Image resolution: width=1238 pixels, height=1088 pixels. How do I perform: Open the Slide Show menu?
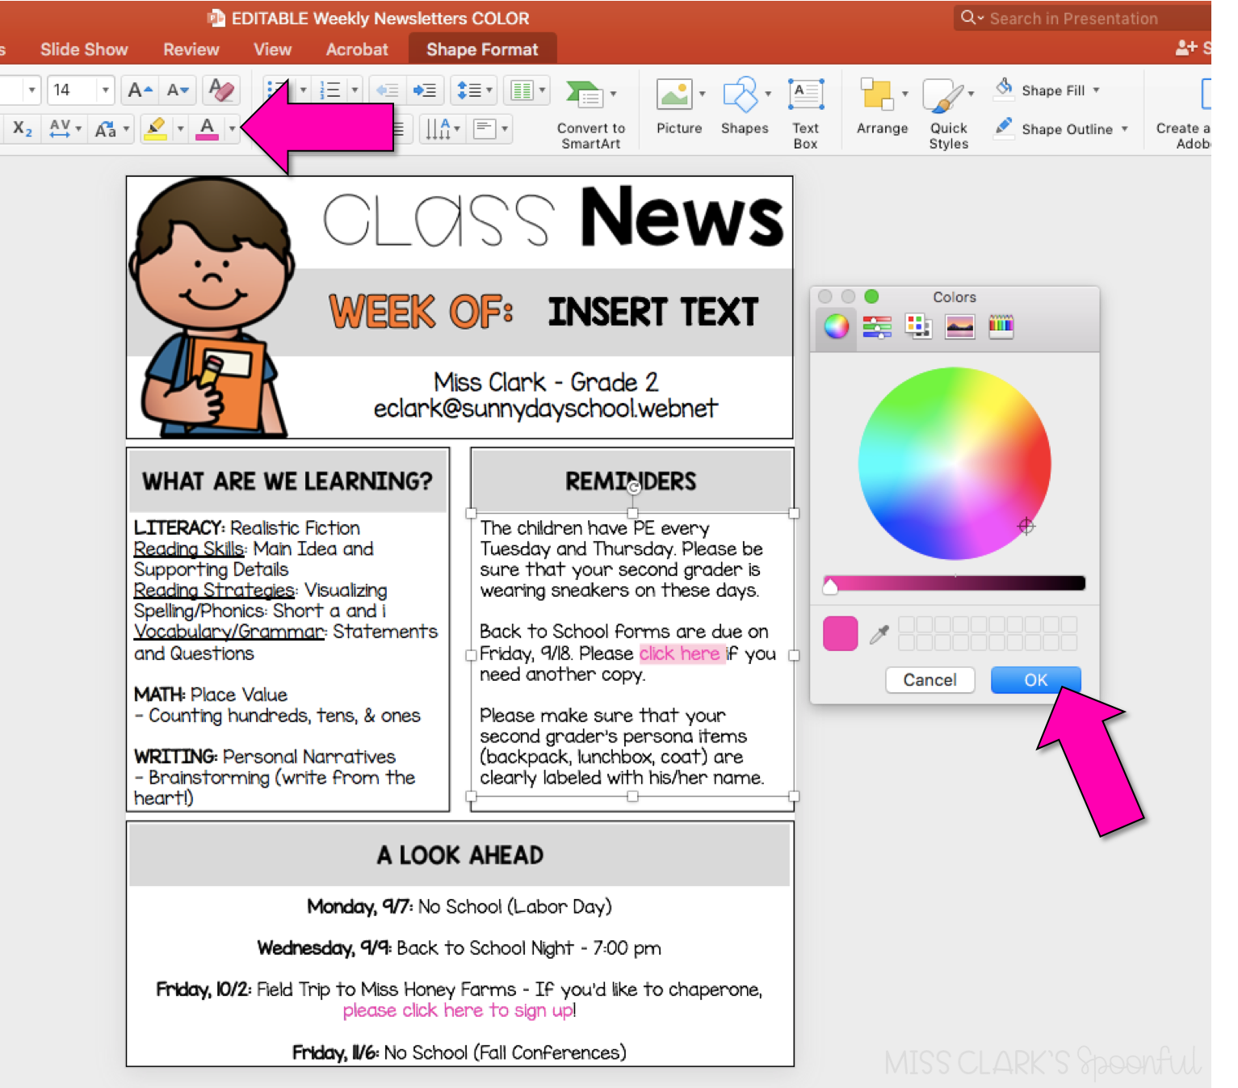tap(84, 48)
